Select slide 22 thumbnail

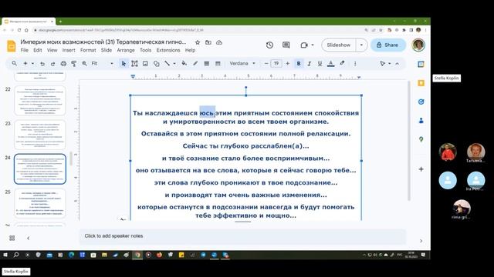pyautogui.click(x=40, y=101)
